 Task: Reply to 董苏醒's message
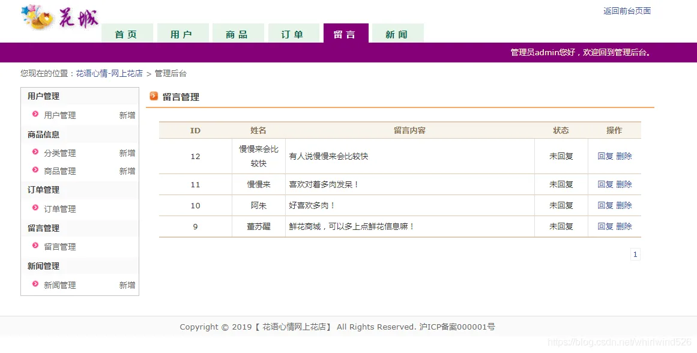[x=605, y=226]
